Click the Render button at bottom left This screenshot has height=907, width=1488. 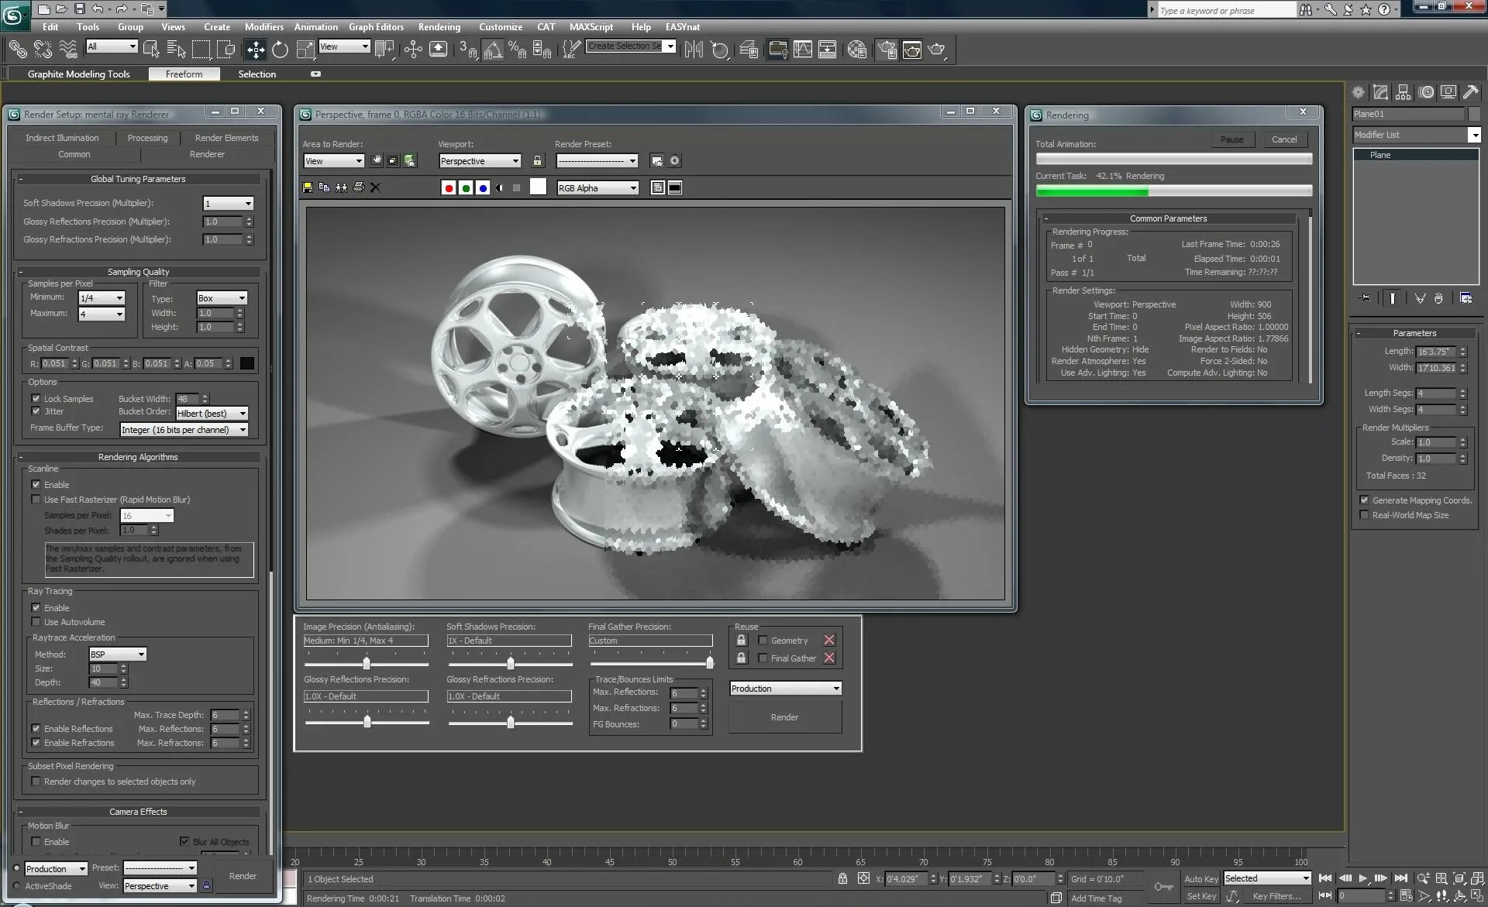243,875
